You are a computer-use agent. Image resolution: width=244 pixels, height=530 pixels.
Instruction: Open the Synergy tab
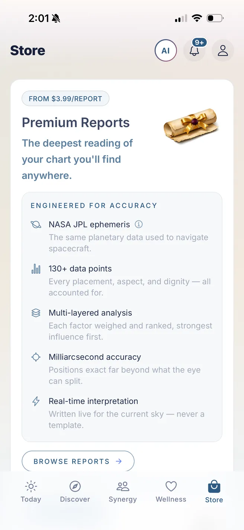[x=123, y=492]
